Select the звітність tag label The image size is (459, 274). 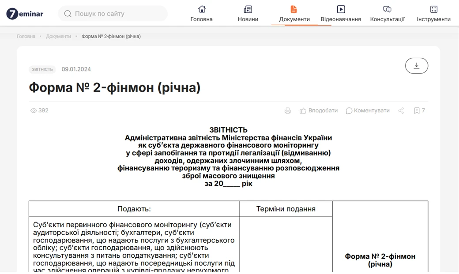tap(42, 69)
